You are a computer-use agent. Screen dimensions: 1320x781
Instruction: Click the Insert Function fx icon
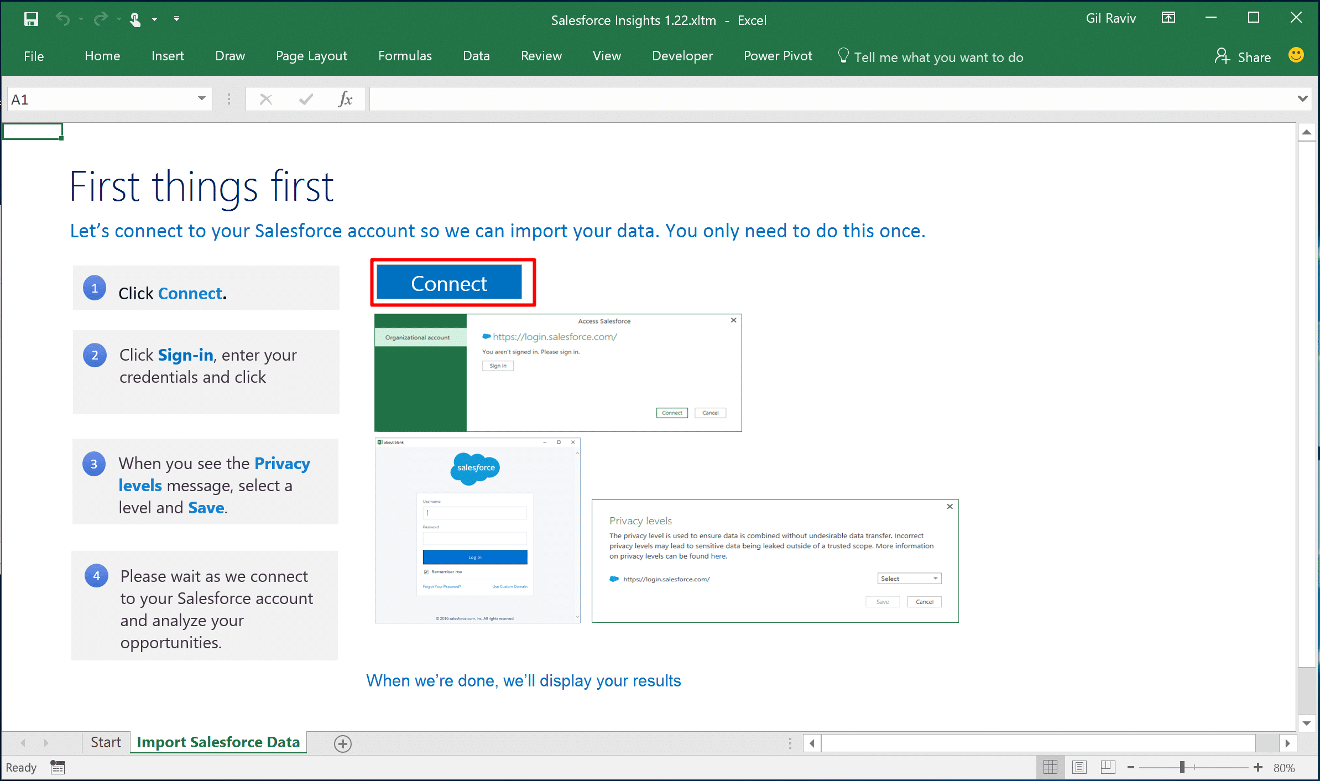coord(345,100)
